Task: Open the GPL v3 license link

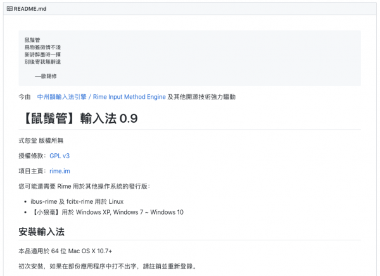Action: [60, 156]
